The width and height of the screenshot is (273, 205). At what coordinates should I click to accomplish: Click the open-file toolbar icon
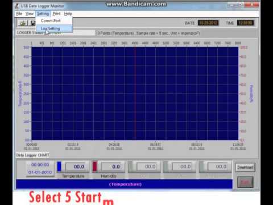click(23, 23)
